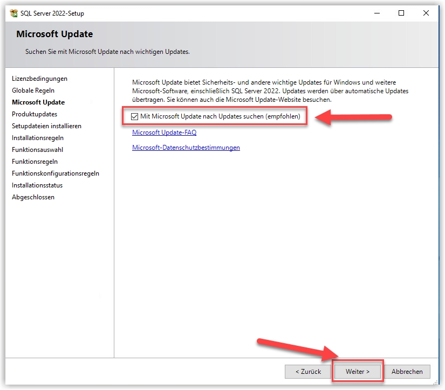Select the Funktionsauswahl step
The height and width of the screenshot is (390, 445).
click(x=37, y=150)
